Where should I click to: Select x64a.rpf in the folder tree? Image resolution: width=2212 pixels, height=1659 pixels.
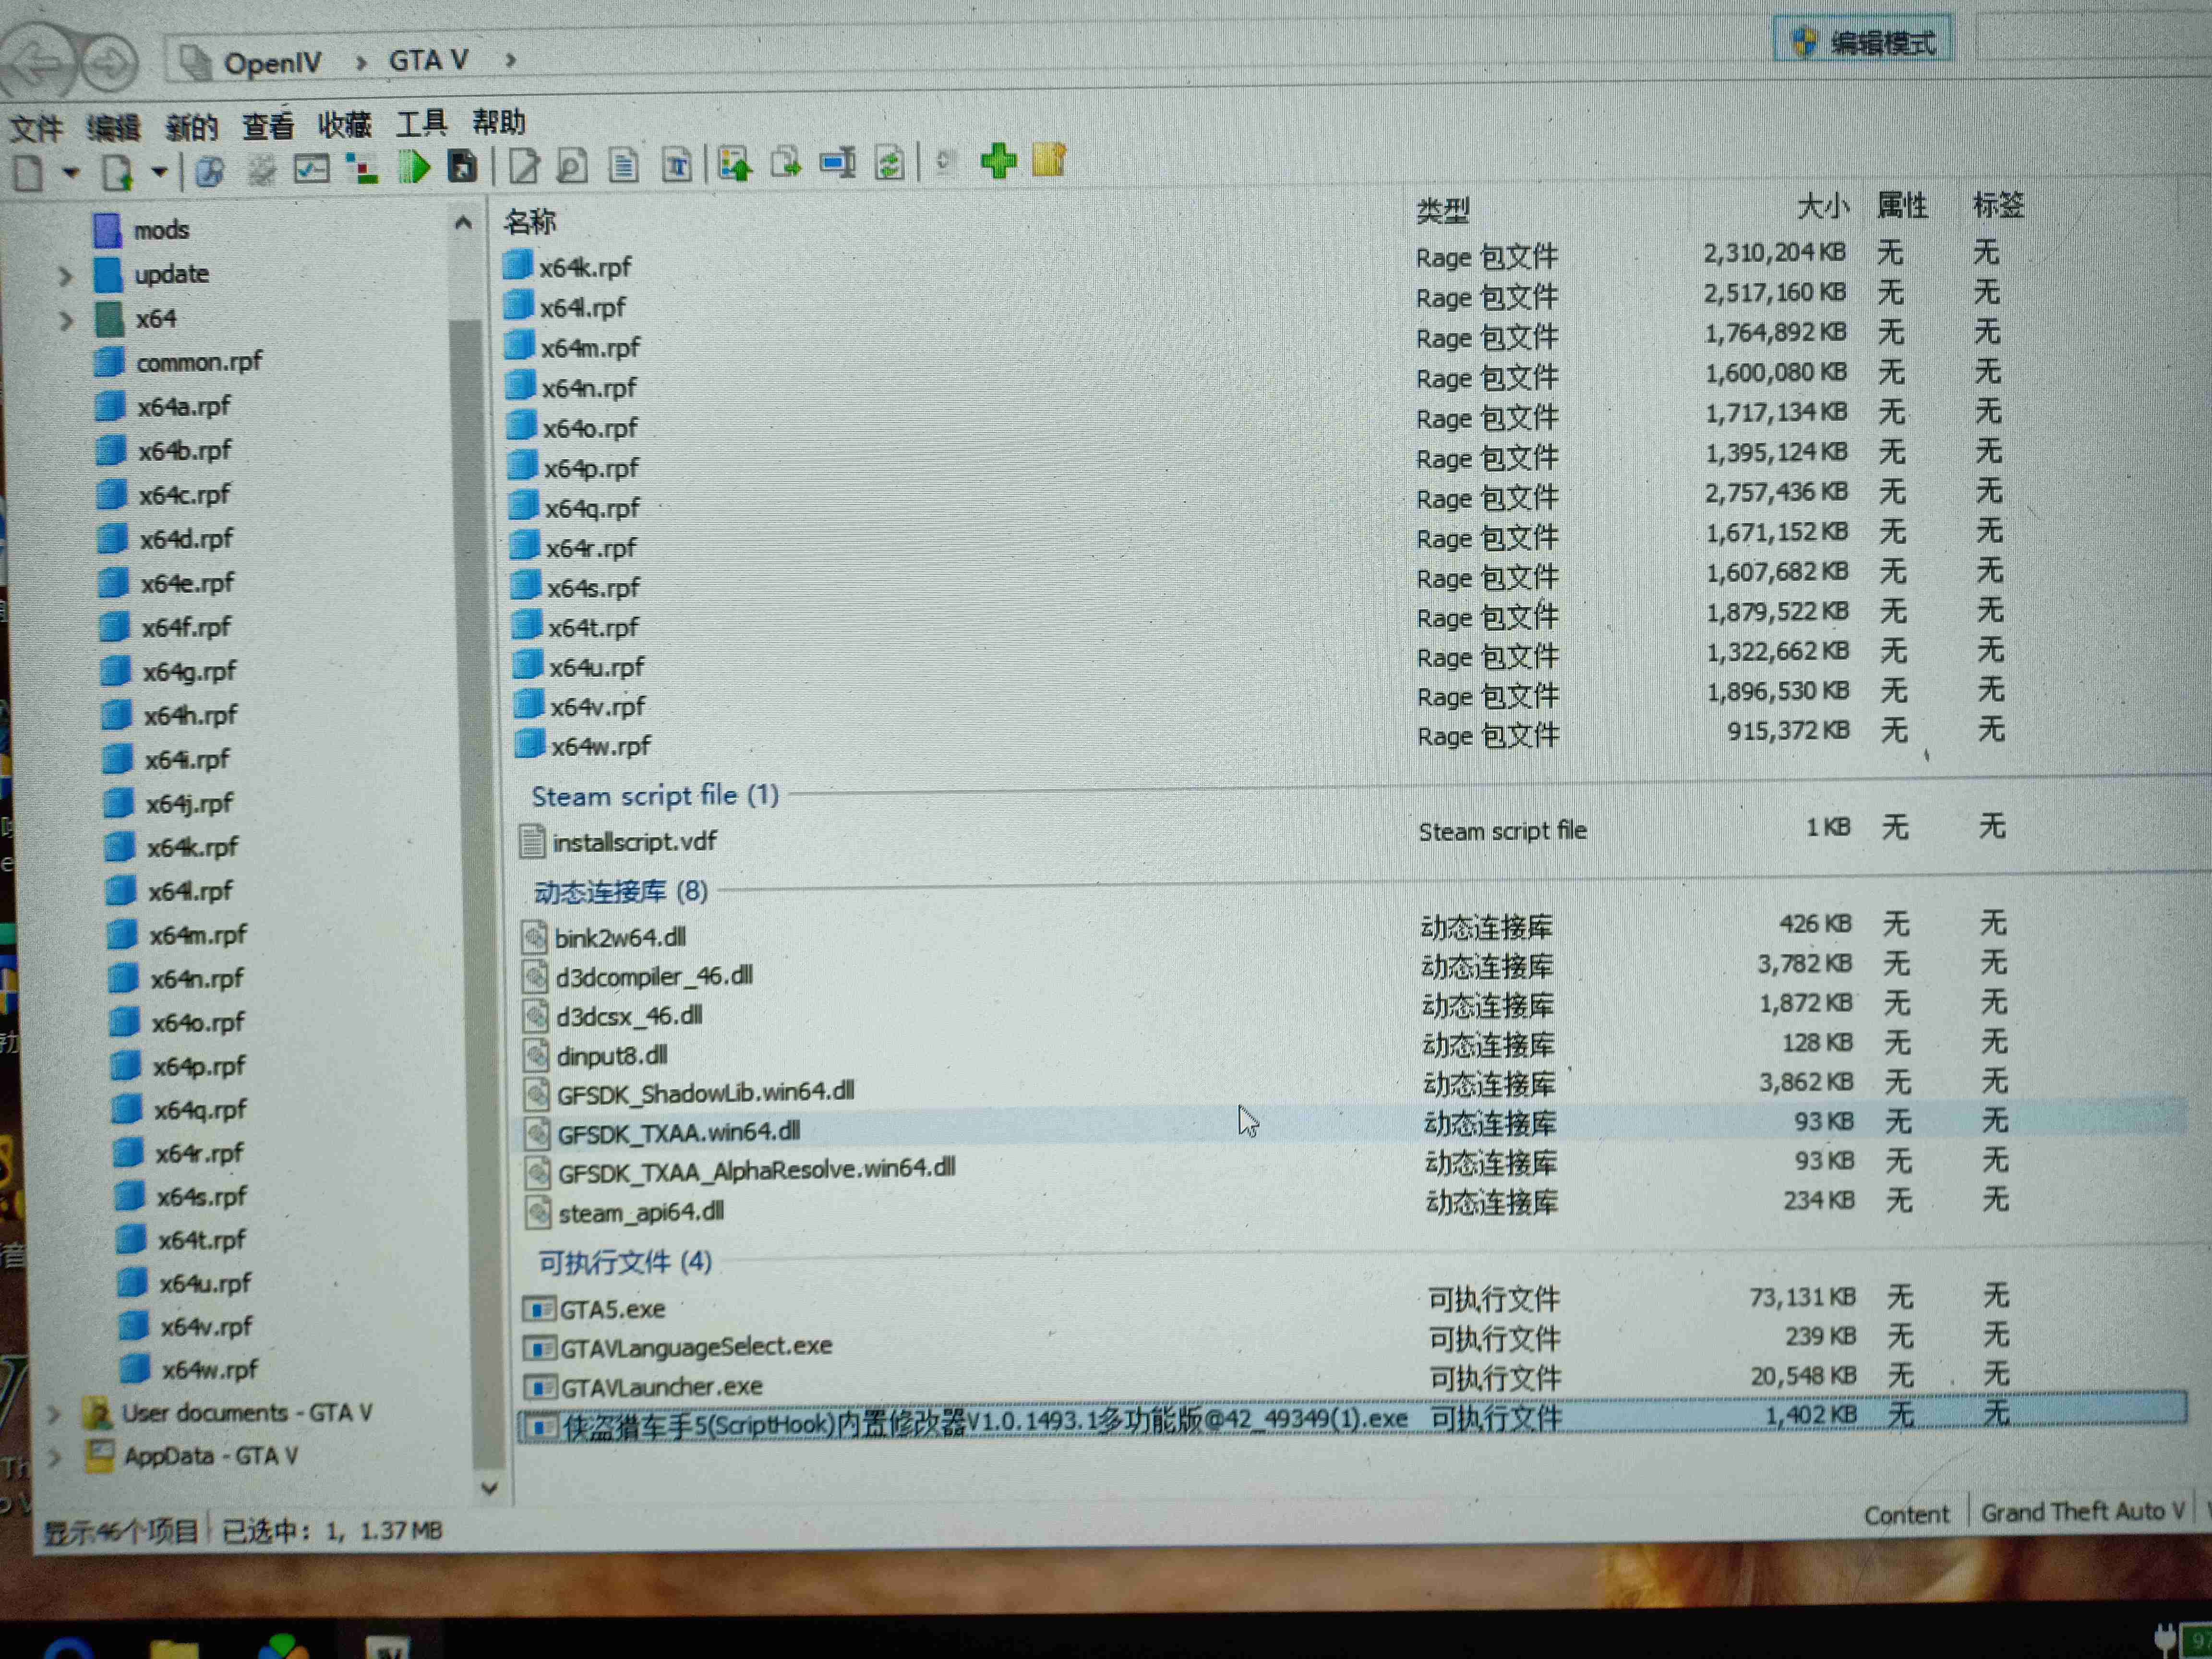[184, 407]
